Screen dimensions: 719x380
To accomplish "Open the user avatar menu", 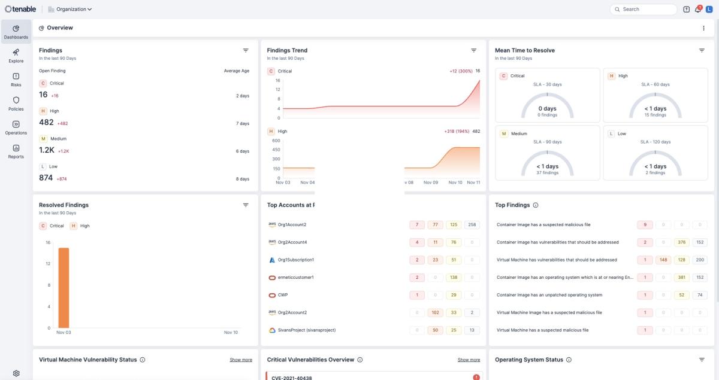I will [709, 9].
